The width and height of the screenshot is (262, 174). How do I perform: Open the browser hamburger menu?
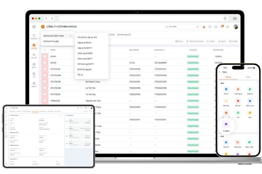235,19
